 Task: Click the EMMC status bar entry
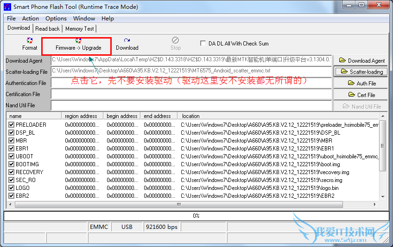(x=99, y=227)
